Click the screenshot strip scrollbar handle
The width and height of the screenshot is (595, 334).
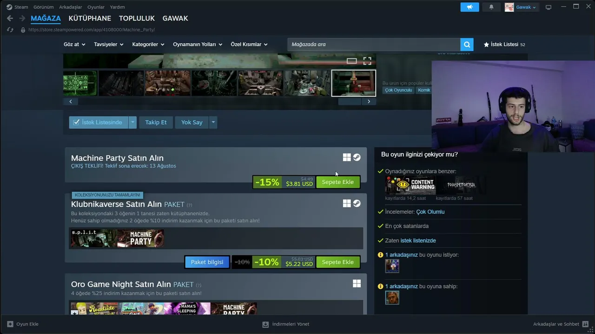click(x=350, y=102)
